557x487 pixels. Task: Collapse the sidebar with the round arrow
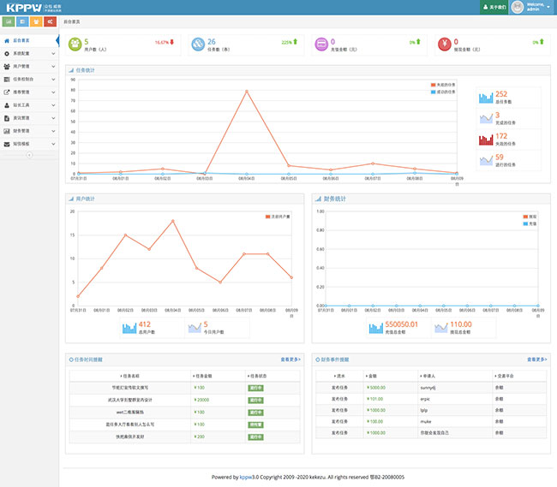pos(29,156)
